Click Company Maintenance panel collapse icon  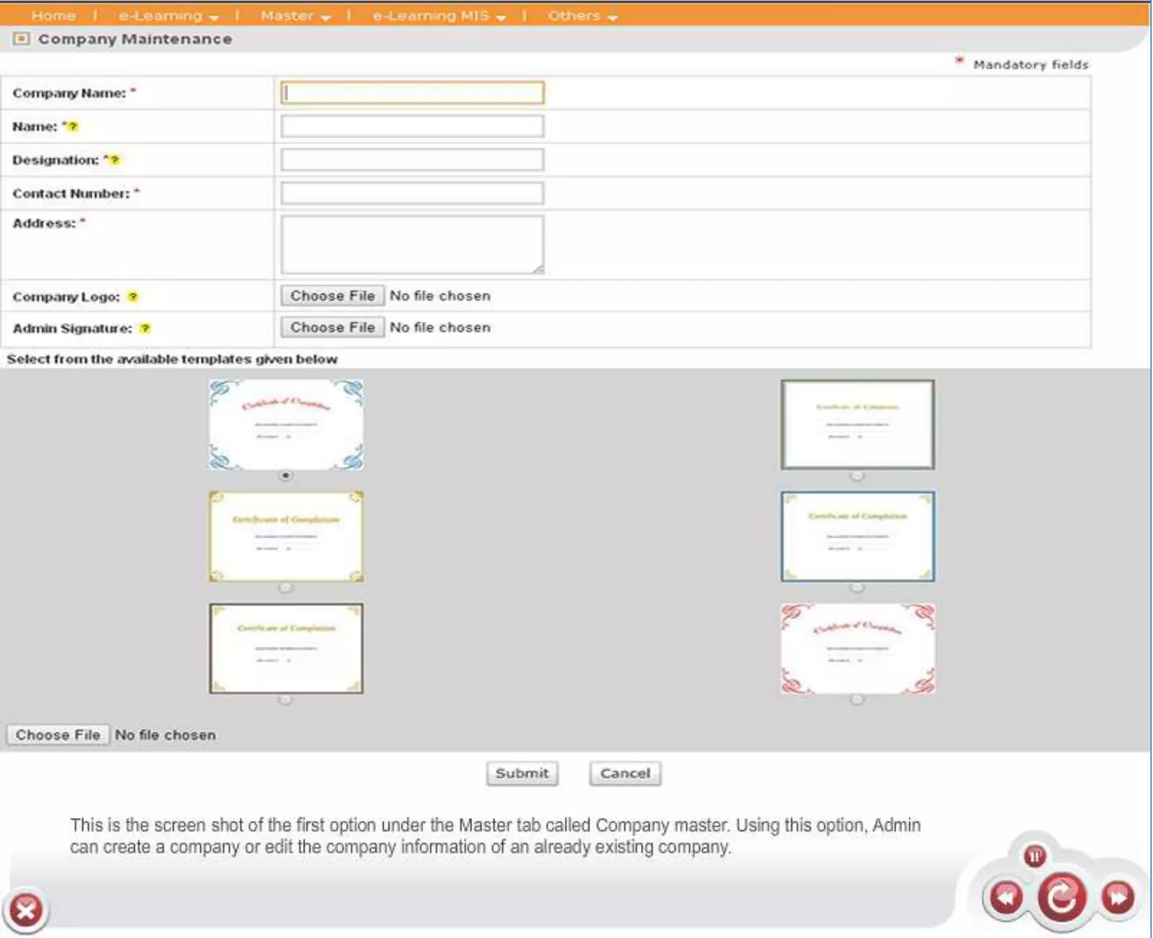21,39
